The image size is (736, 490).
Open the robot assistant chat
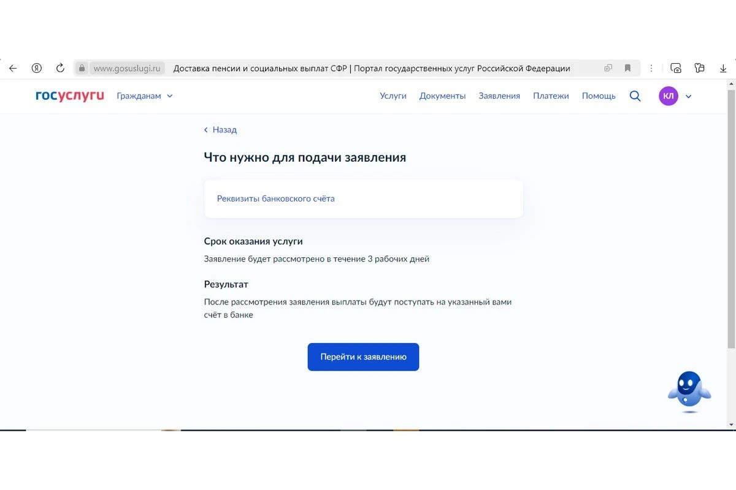tap(689, 391)
